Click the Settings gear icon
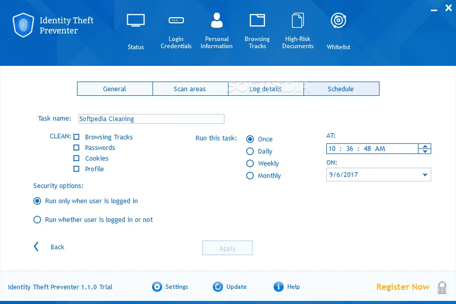Screen dimensions: 456x304 coord(157,287)
